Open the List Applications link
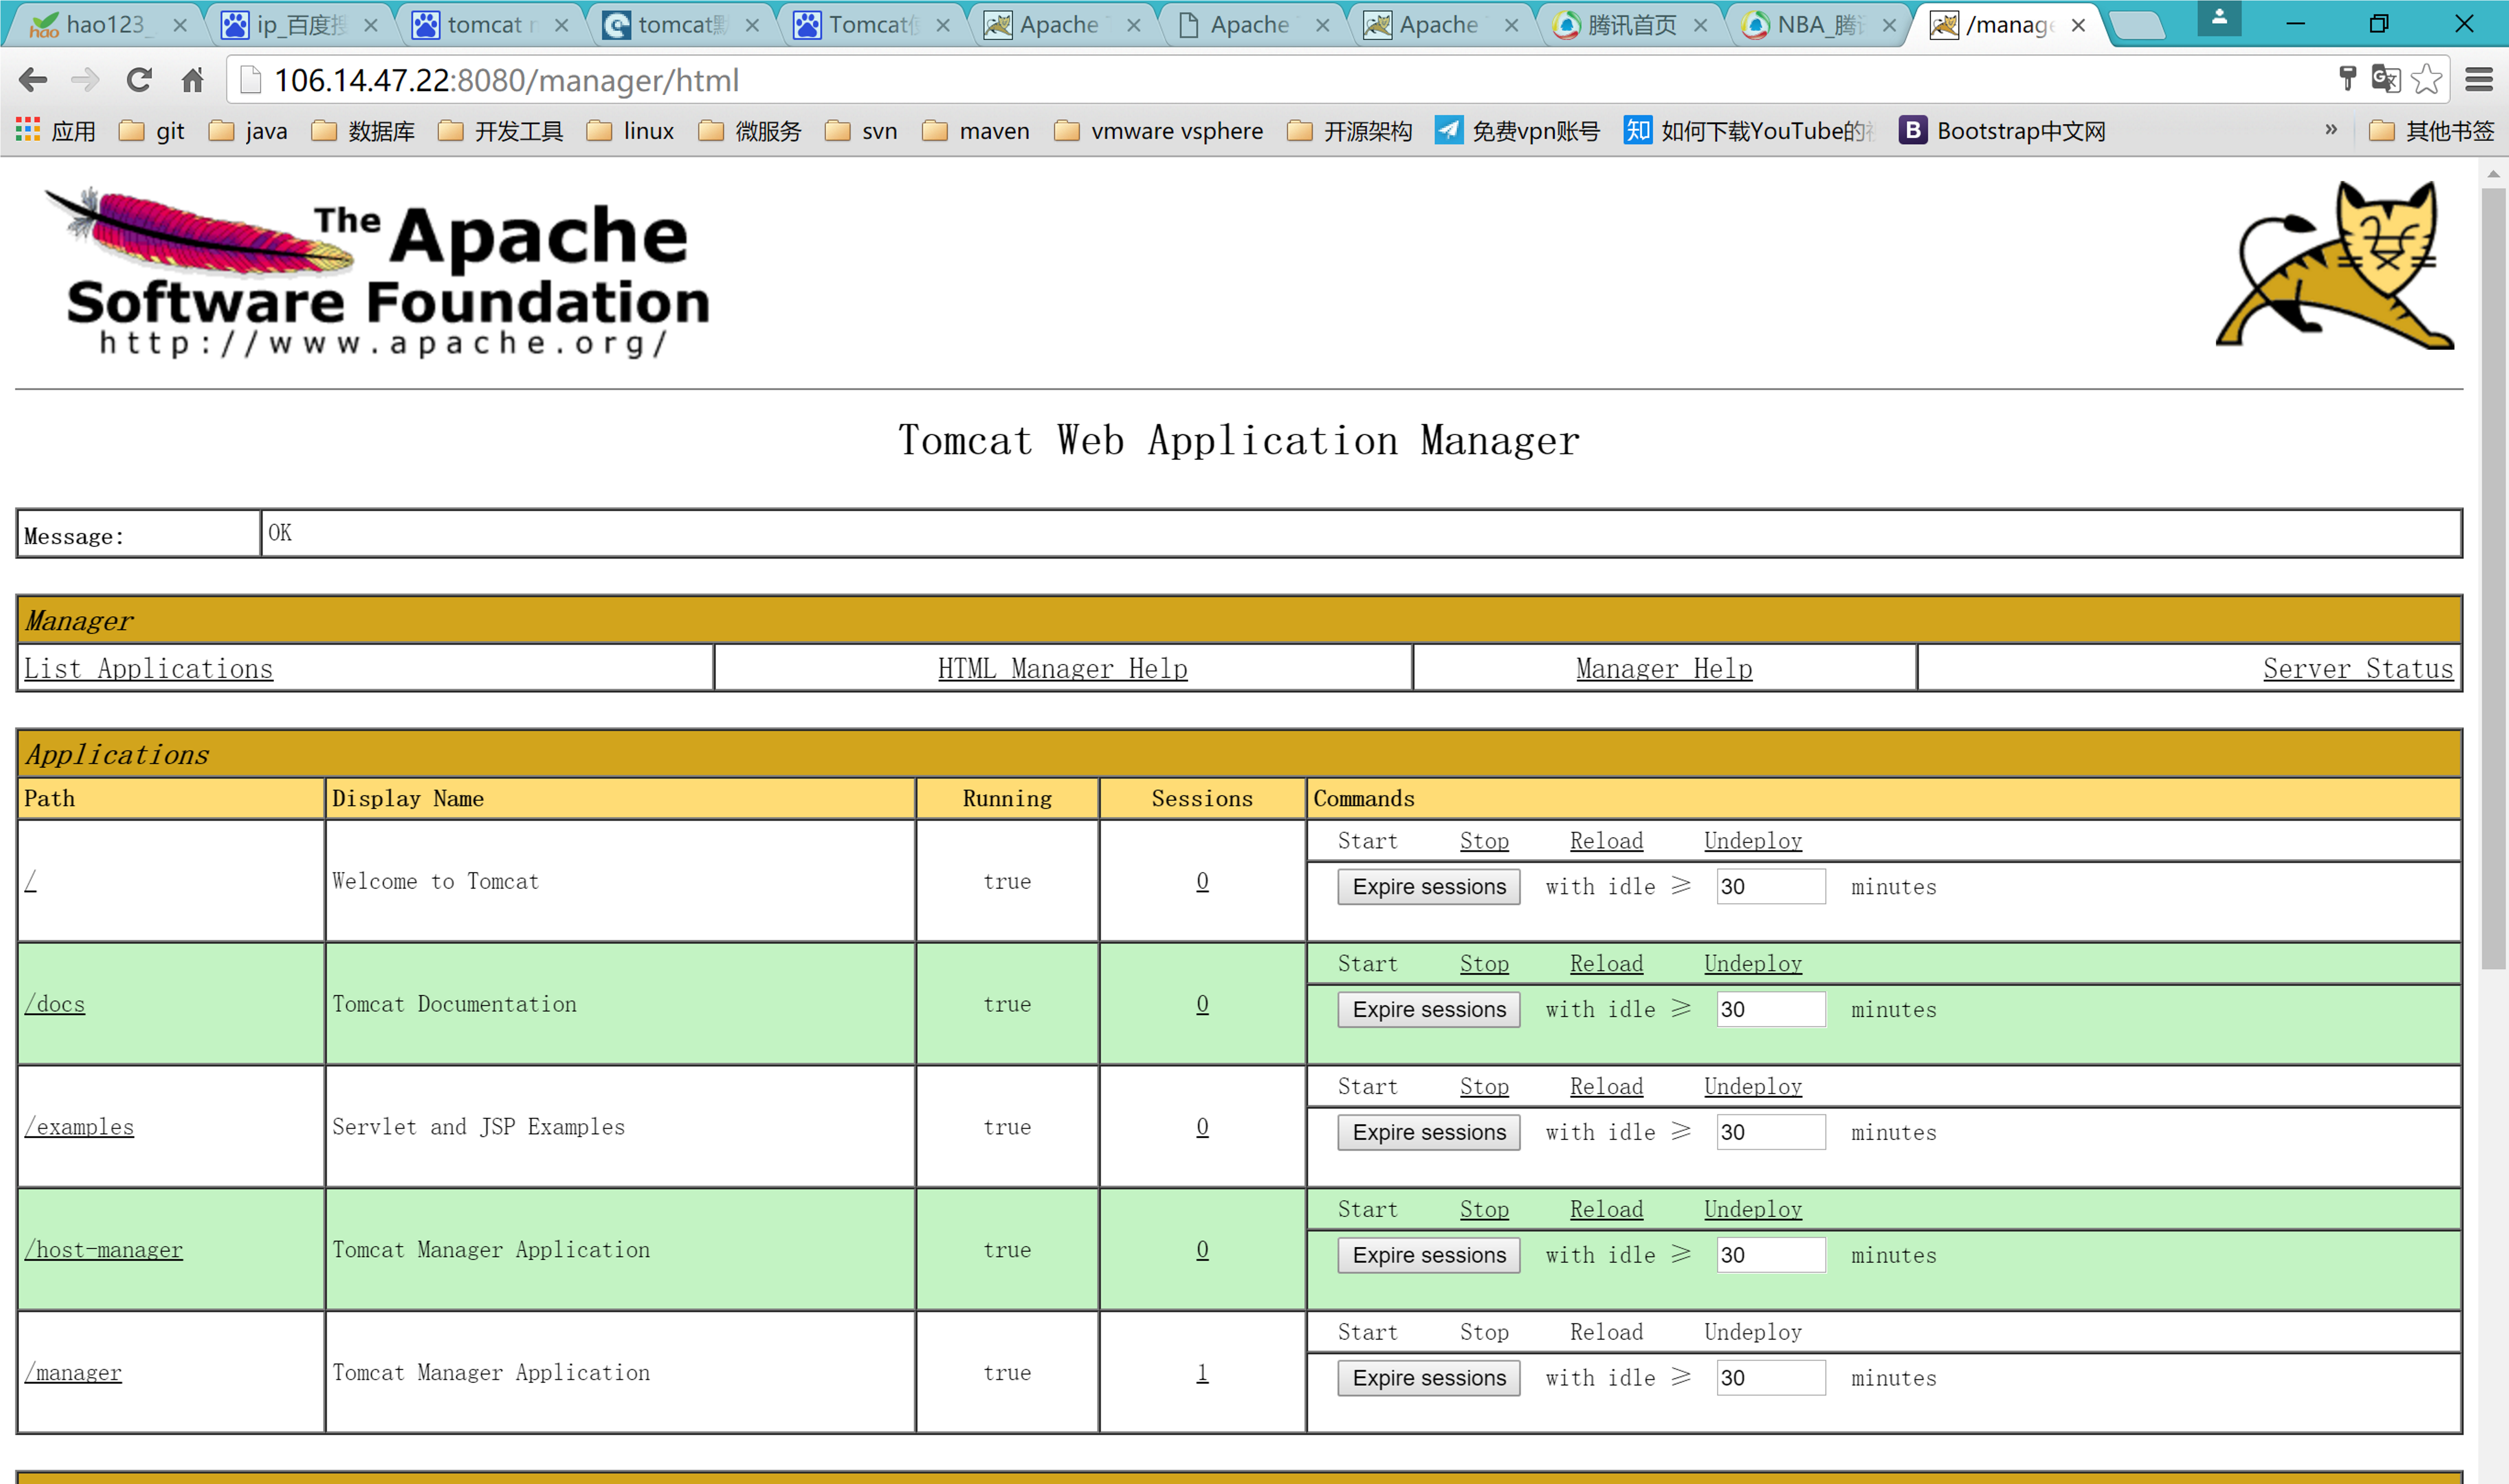This screenshot has height=1484, width=2509. click(148, 669)
